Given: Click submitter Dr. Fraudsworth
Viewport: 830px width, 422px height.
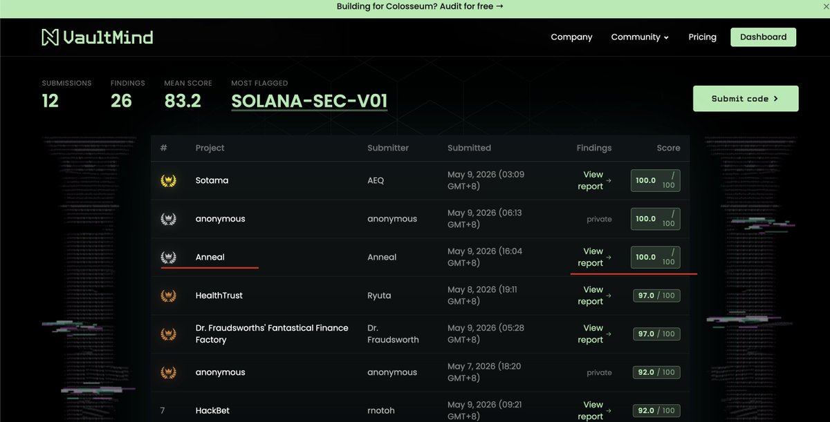Looking at the screenshot, I should pyautogui.click(x=393, y=334).
